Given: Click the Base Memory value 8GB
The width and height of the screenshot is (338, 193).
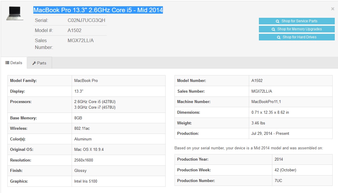Looking at the screenshot, I should tap(78, 118).
